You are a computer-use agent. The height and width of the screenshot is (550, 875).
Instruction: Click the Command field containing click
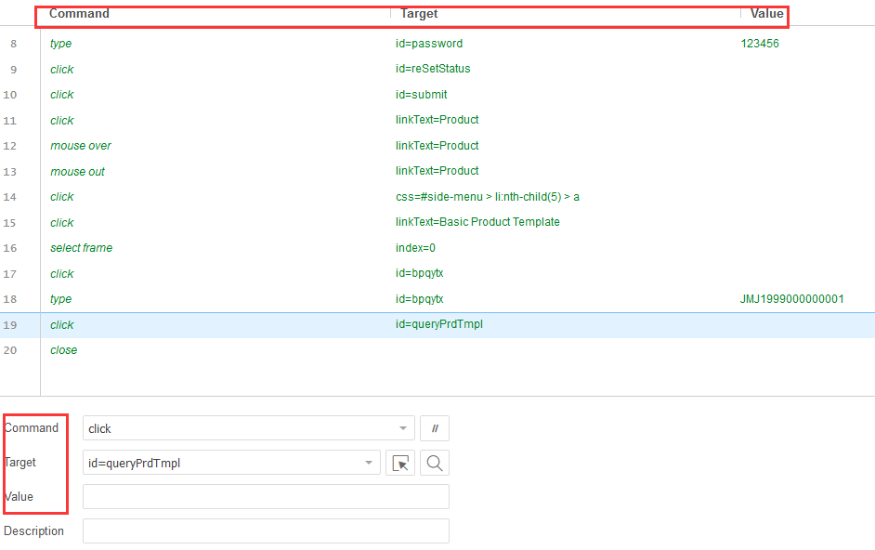pyautogui.click(x=248, y=428)
